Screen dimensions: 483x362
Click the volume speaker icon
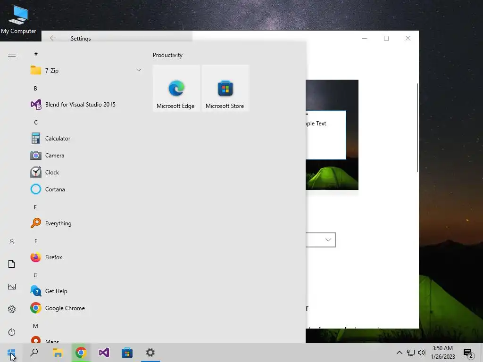pos(422,353)
